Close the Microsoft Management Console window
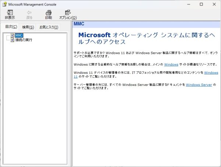221x167 pixels. pos(214,4)
